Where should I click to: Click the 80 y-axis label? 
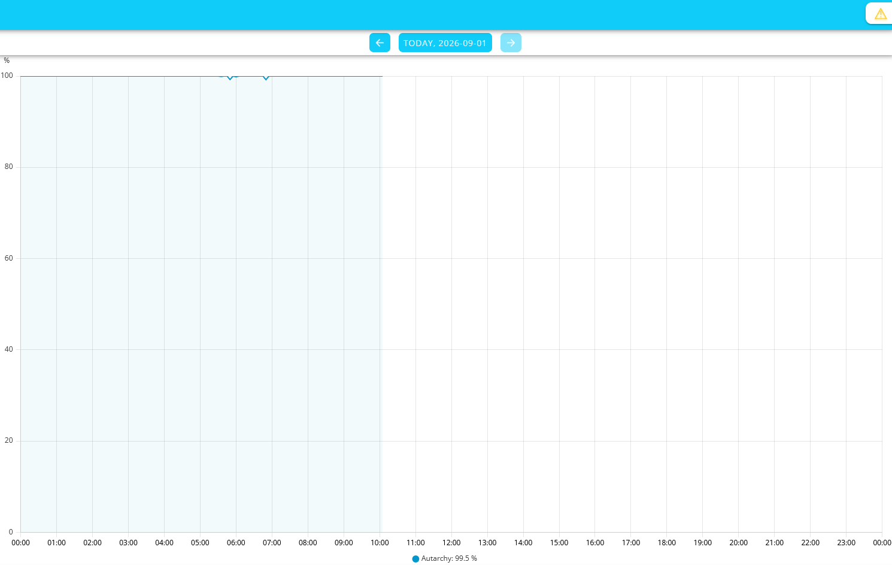coord(9,167)
